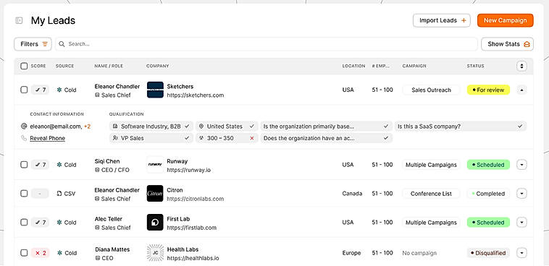The width and height of the screenshot is (549, 266).
Task: Toggle the sidebar panel icon beside My Leads
Action: tap(20, 21)
